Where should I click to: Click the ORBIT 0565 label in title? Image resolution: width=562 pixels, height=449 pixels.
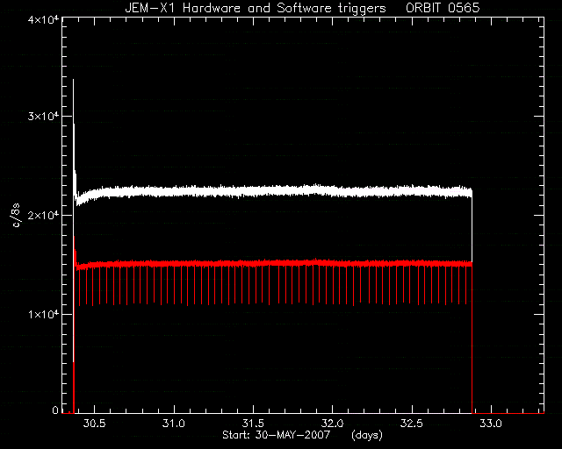(443, 8)
